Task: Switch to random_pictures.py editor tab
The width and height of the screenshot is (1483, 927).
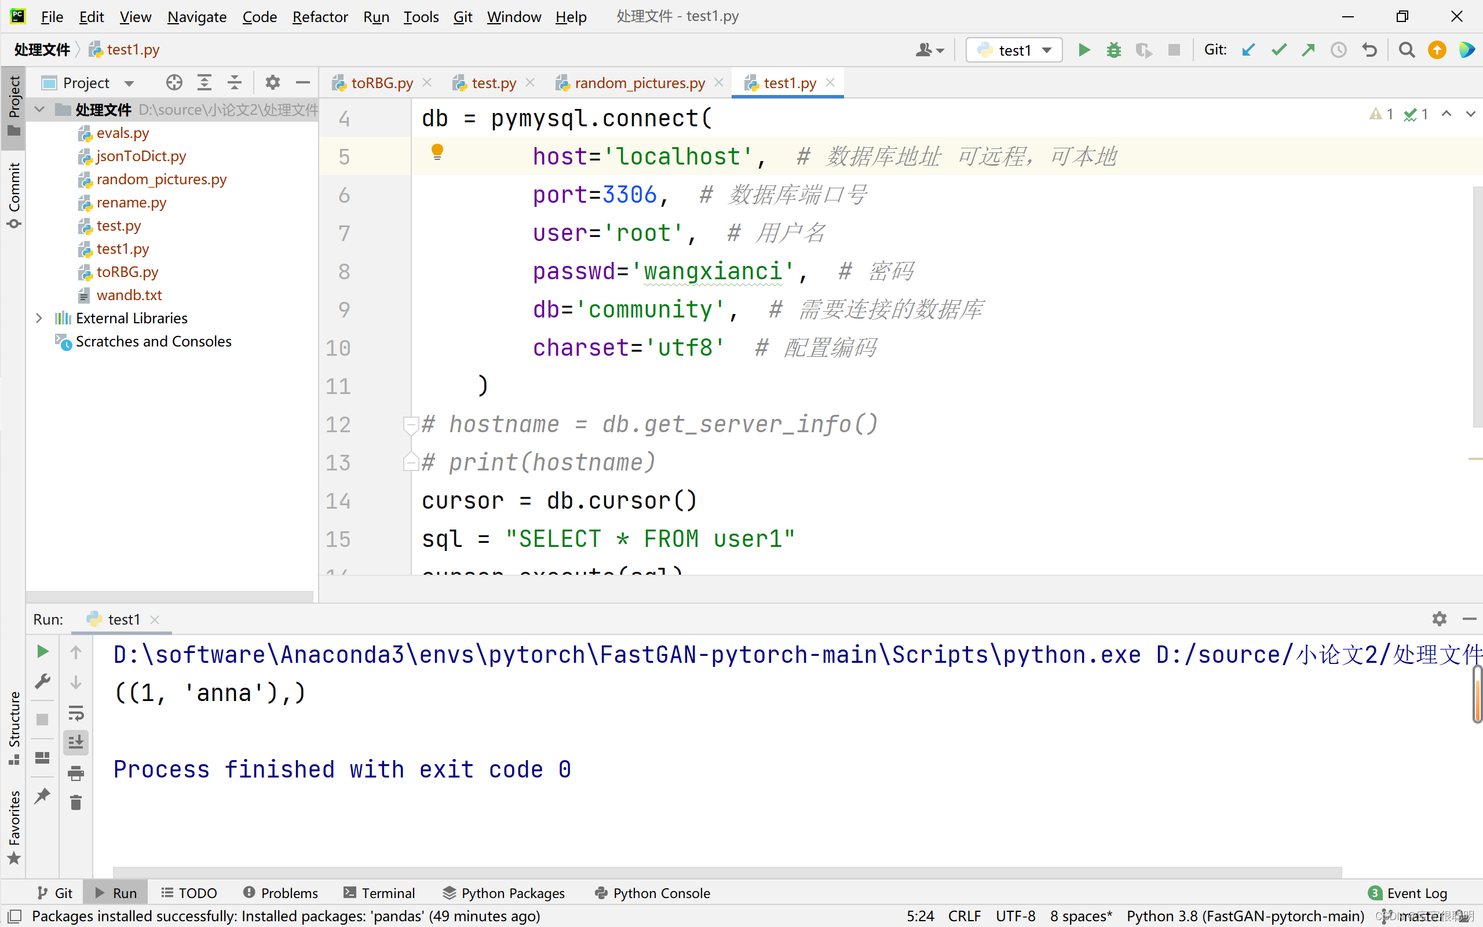Action: tap(639, 83)
